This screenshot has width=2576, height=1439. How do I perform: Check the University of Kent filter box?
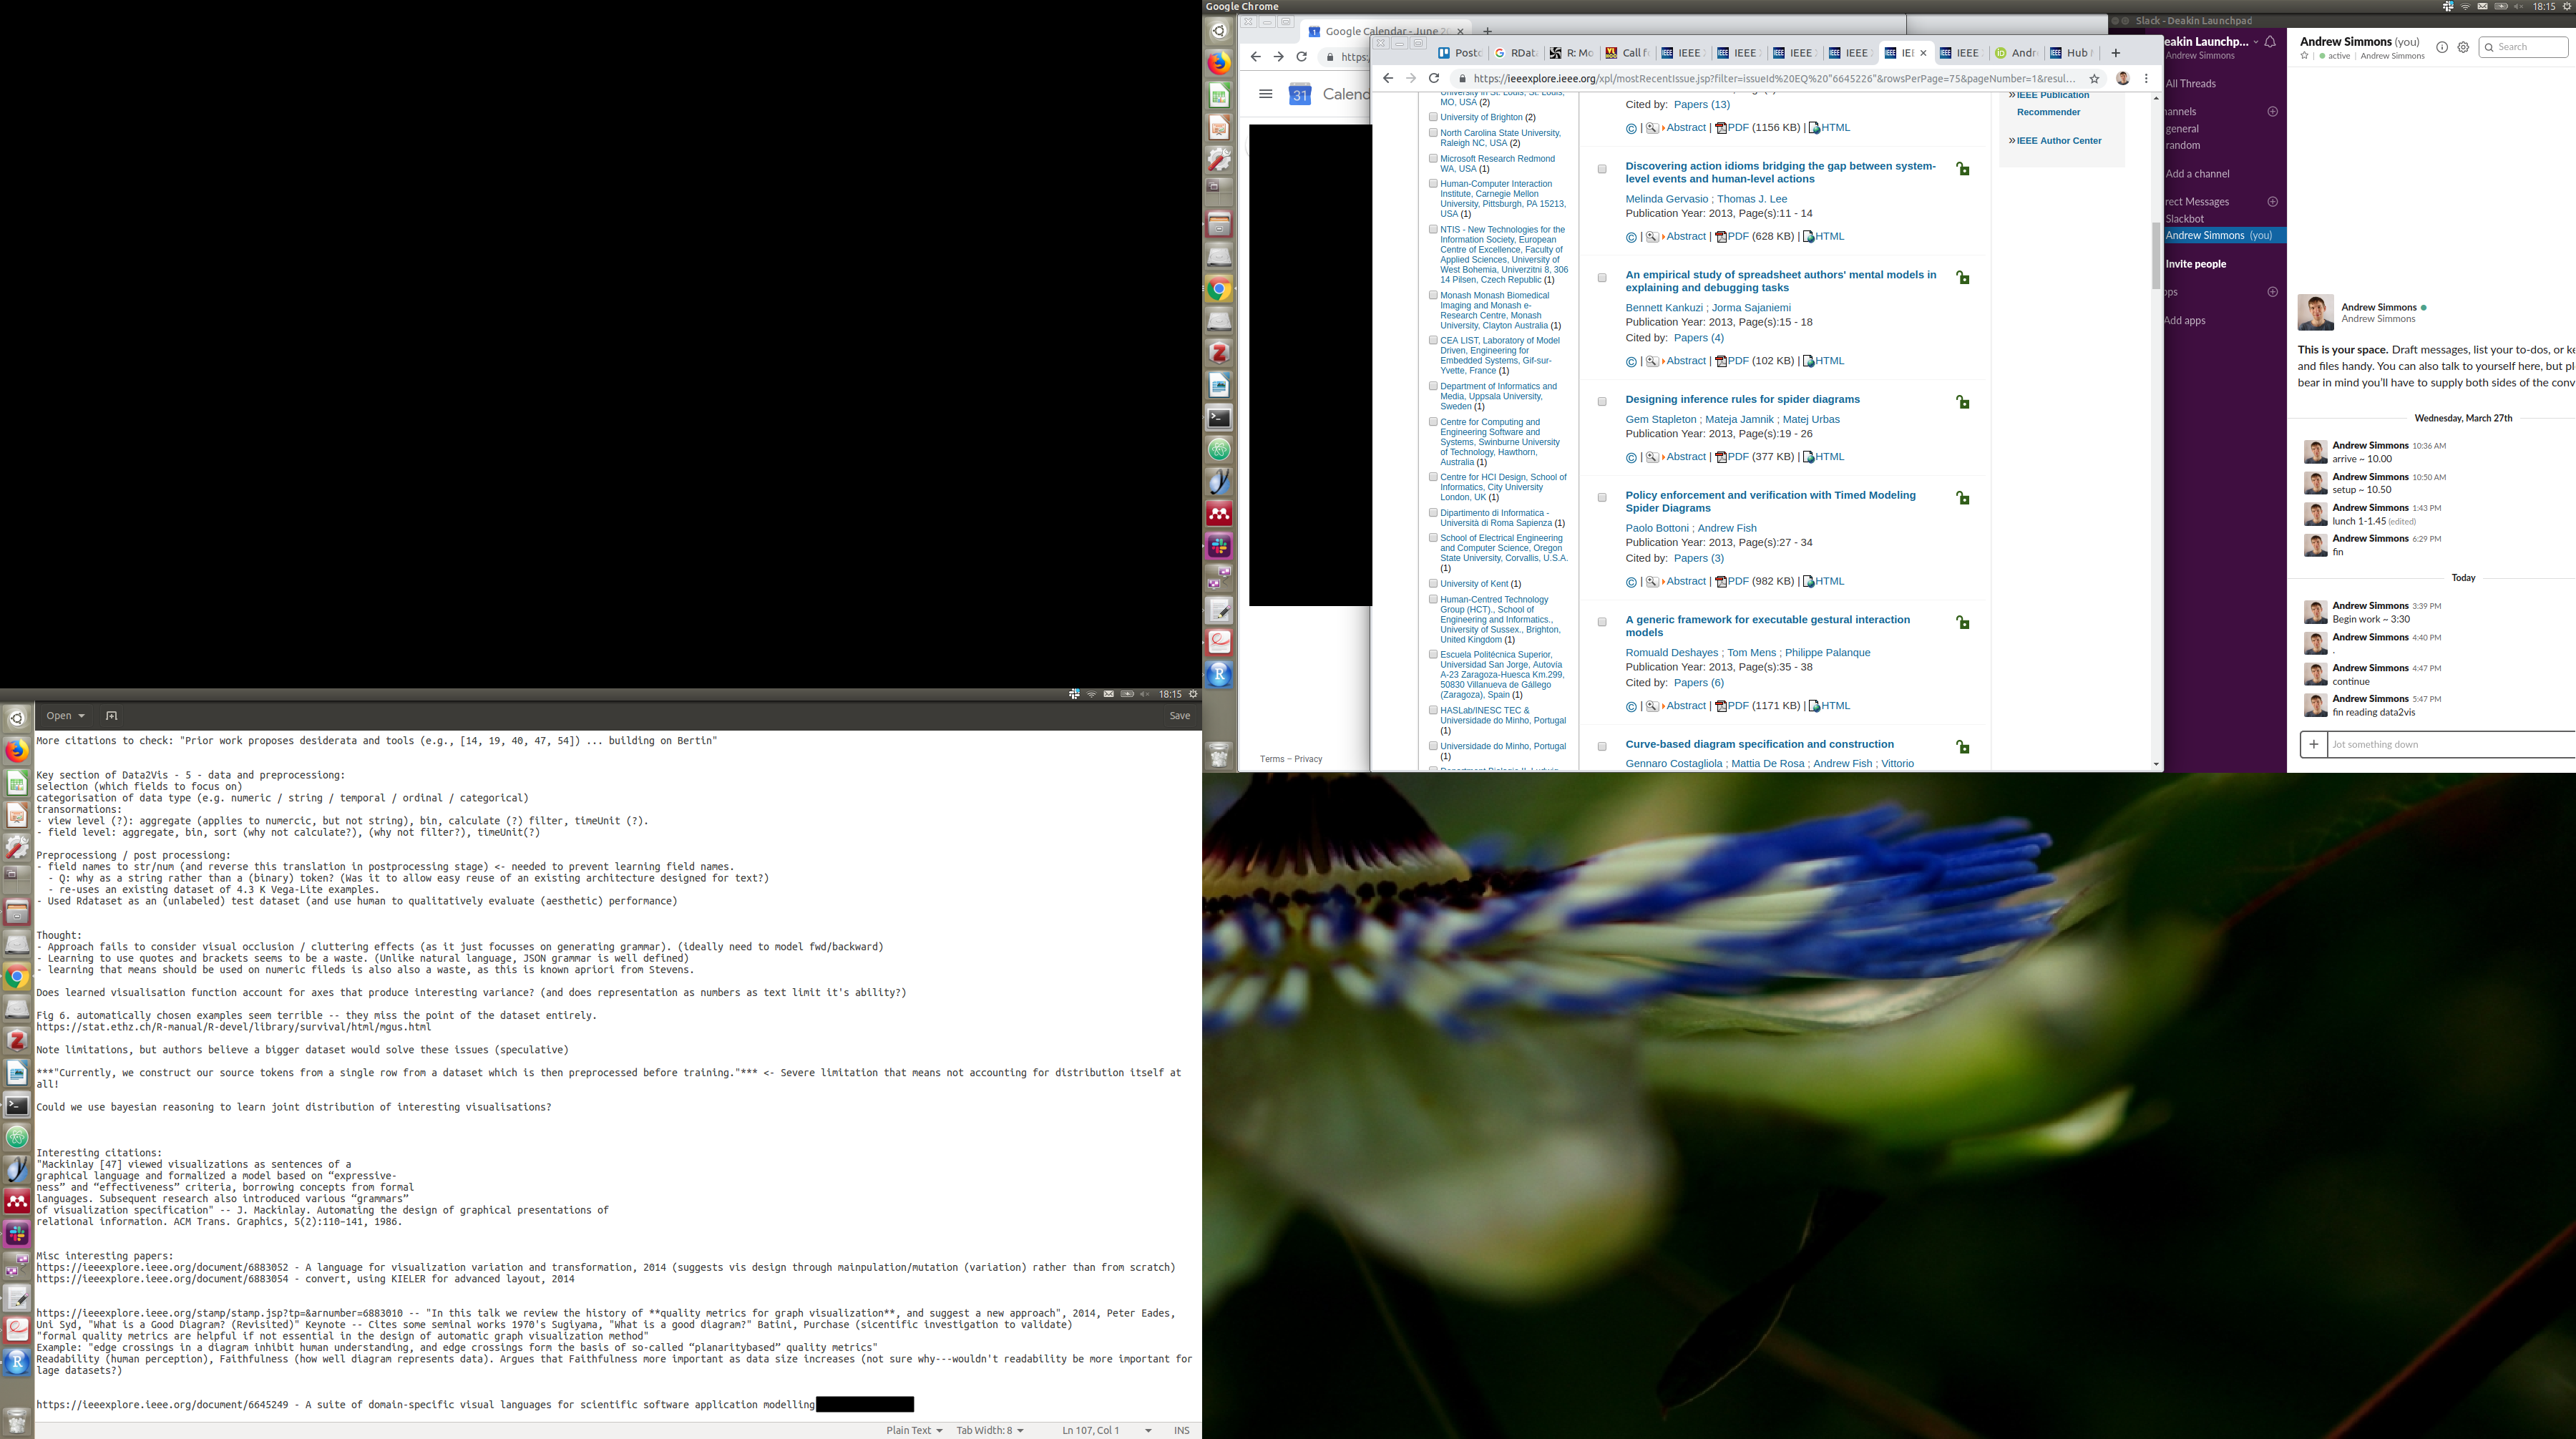(x=1433, y=584)
